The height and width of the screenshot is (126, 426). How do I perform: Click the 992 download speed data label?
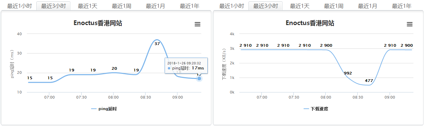click(x=348, y=73)
